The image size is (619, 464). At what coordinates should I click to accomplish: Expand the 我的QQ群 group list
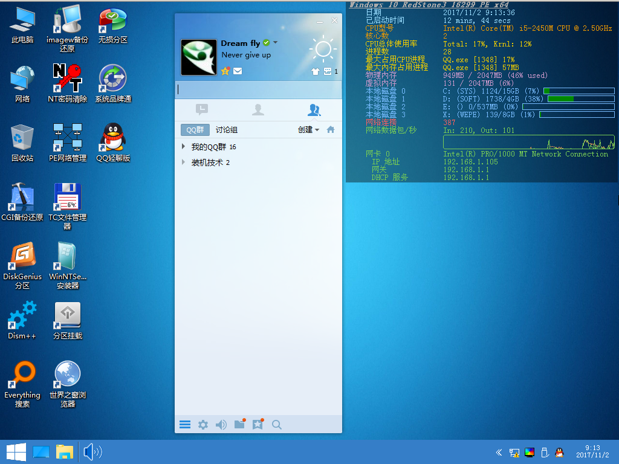click(x=184, y=147)
